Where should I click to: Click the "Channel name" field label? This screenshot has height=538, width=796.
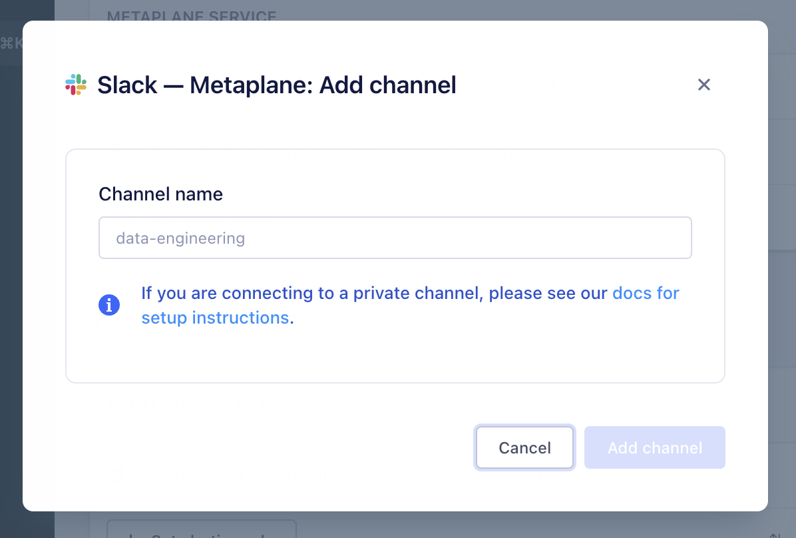pos(160,194)
